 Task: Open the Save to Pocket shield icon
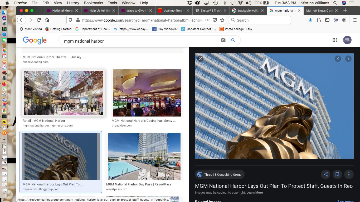click(215, 20)
